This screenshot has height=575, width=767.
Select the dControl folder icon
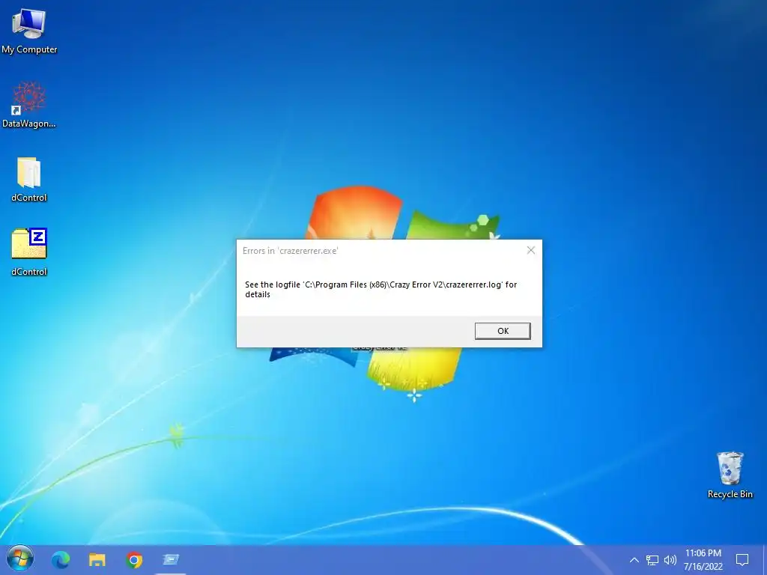pos(29,180)
